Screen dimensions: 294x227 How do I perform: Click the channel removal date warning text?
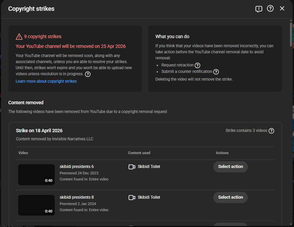71,46
